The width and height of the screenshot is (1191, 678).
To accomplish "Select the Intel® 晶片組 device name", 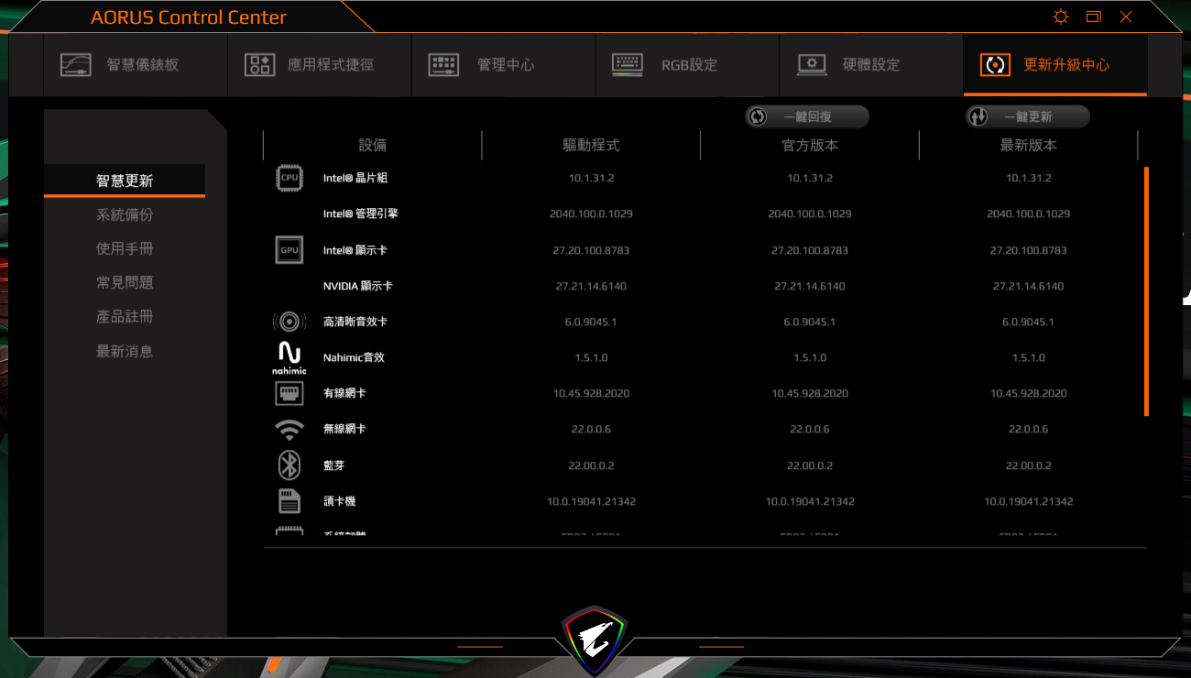I will pyautogui.click(x=355, y=178).
